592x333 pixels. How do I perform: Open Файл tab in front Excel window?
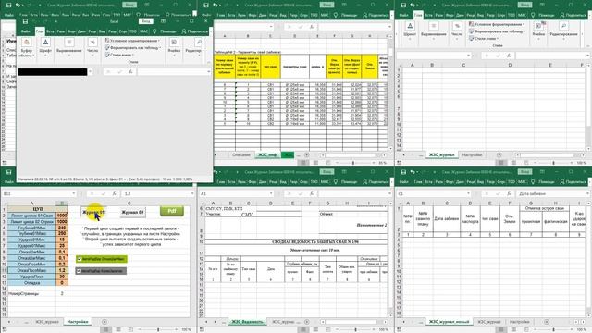[x=26, y=31]
